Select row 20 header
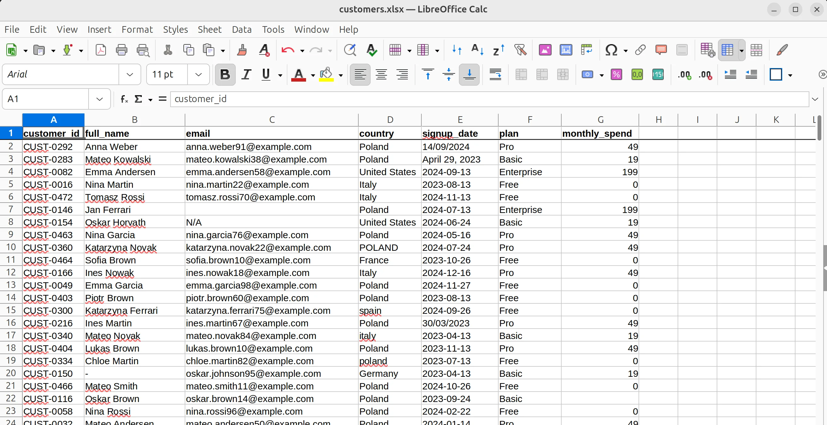Screen dimensions: 827x425 coord(11,373)
